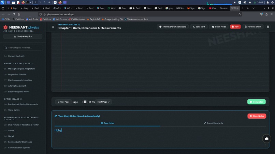The width and height of the screenshot is (275, 154).
Task: Open the Firefox account icon
Action: [261, 14]
